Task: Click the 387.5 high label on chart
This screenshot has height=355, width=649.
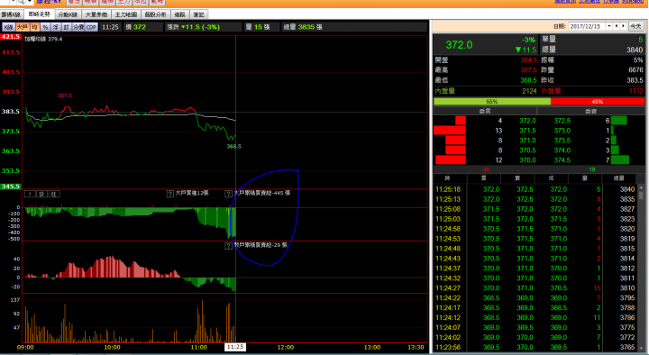Action: 65,96
